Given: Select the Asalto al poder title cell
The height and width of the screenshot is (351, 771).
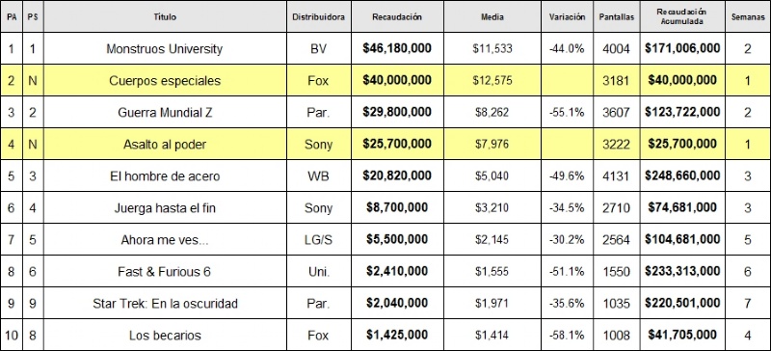Looking at the screenshot, I should [x=165, y=145].
